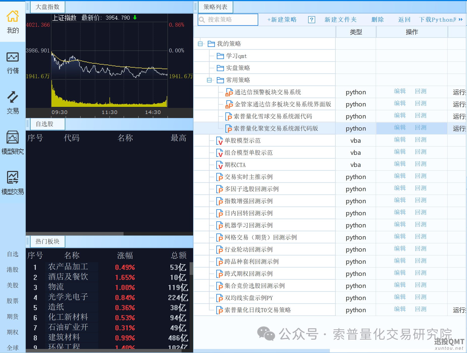Click 回测 for 单股模型示范
This screenshot has width=467, height=353.
421,140
